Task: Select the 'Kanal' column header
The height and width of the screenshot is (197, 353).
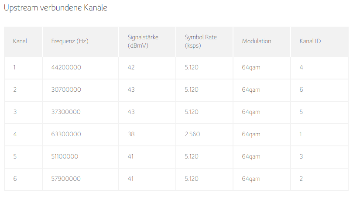Action: (20, 41)
